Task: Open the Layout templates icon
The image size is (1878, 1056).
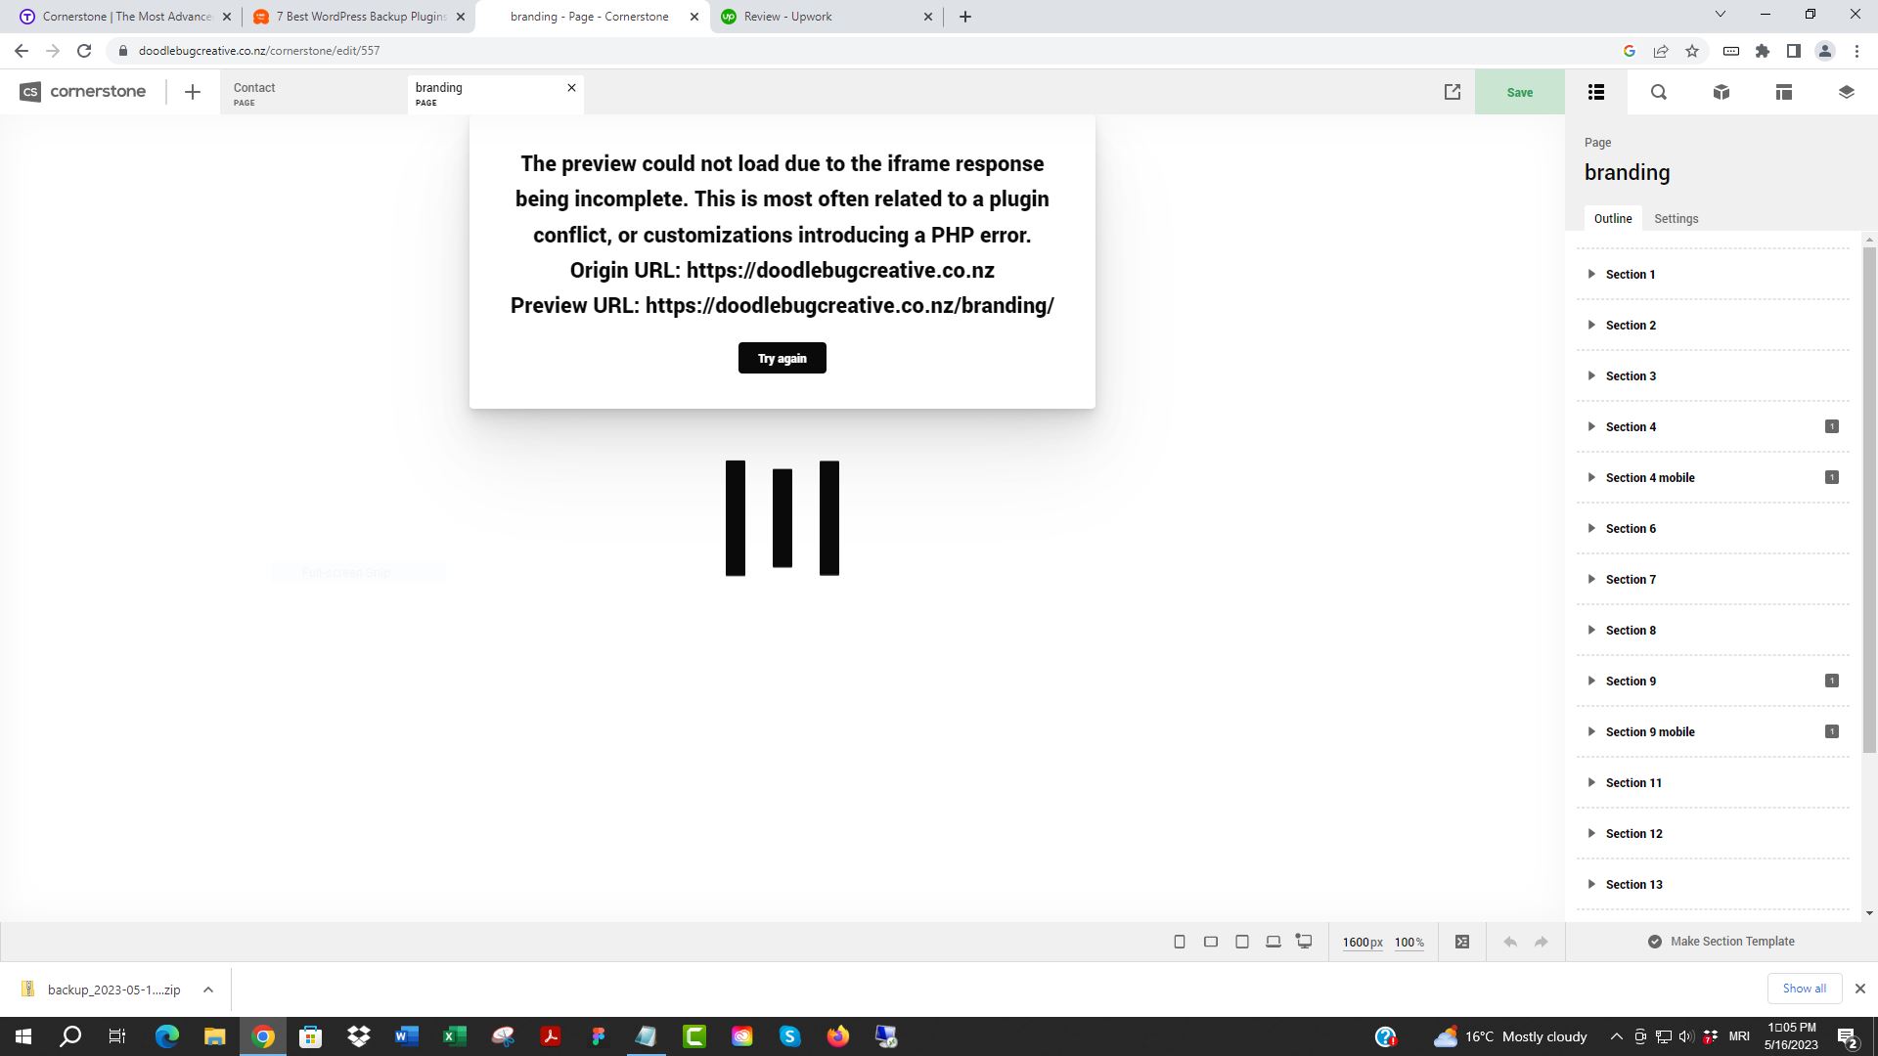Action: pos(1784,92)
